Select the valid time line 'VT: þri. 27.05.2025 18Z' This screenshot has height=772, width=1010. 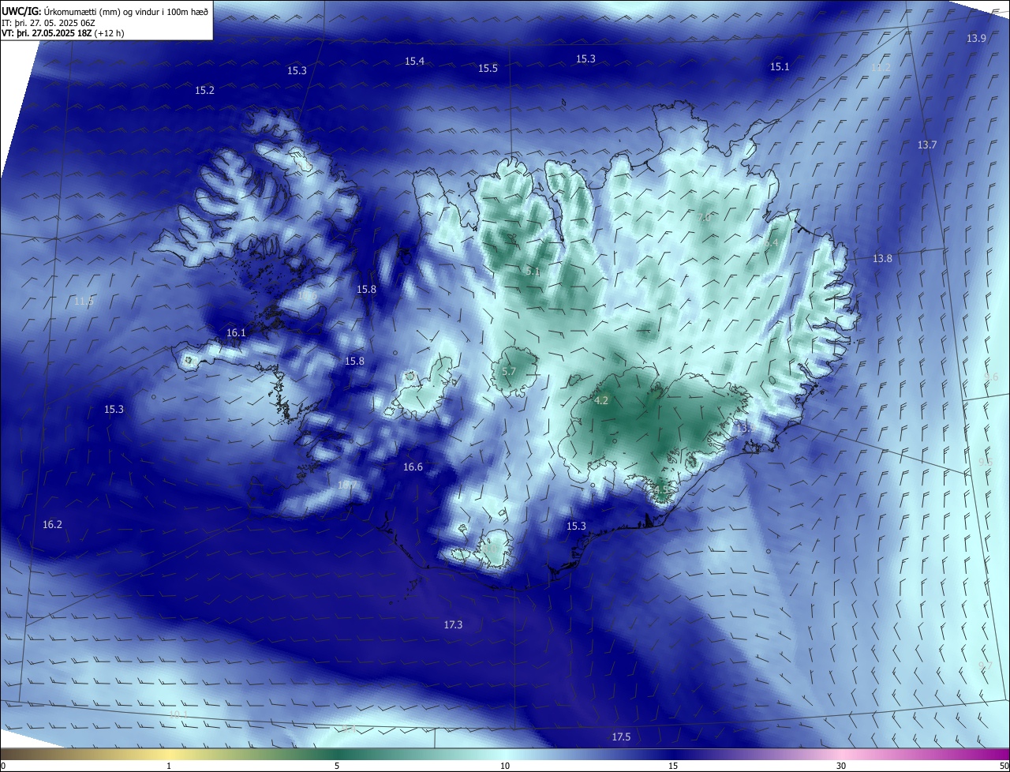coord(63,33)
